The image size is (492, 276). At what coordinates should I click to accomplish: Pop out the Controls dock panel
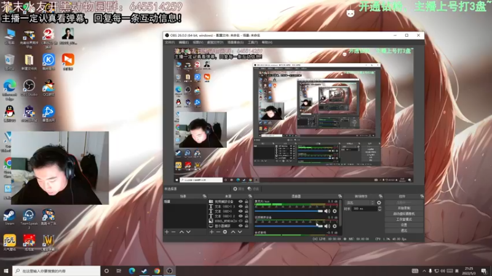[422, 196]
